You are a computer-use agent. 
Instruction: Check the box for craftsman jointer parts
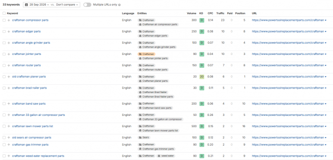4,54
